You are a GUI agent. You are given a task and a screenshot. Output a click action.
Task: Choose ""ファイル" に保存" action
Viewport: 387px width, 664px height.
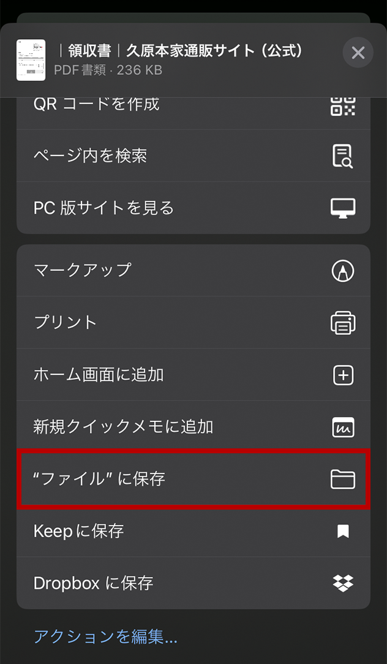[193, 479]
